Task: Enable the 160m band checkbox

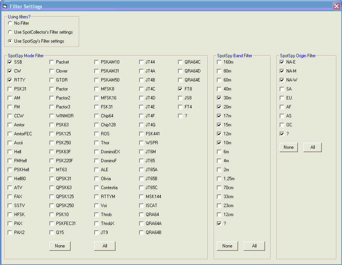Action: 219,62
